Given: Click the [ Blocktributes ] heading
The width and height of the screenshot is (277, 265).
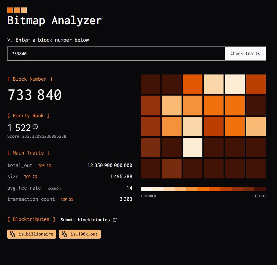Looking at the screenshot, I should (31, 219).
